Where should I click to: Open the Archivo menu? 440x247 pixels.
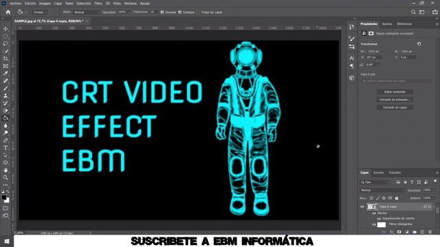[16, 3]
